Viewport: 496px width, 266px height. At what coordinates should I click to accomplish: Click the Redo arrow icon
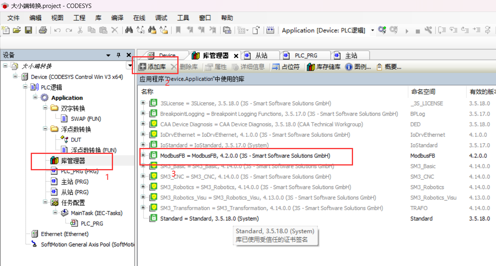[x=69, y=30]
